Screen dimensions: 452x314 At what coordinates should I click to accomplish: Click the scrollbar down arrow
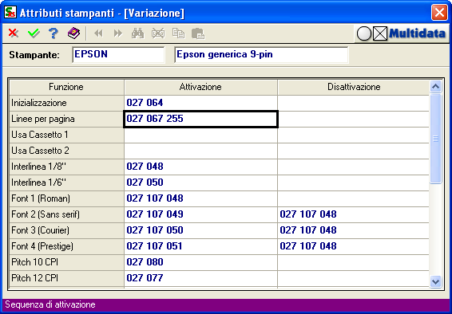(x=435, y=281)
